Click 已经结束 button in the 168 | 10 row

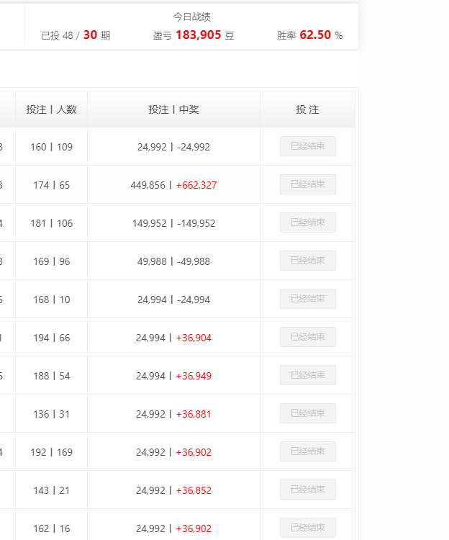coord(307,299)
